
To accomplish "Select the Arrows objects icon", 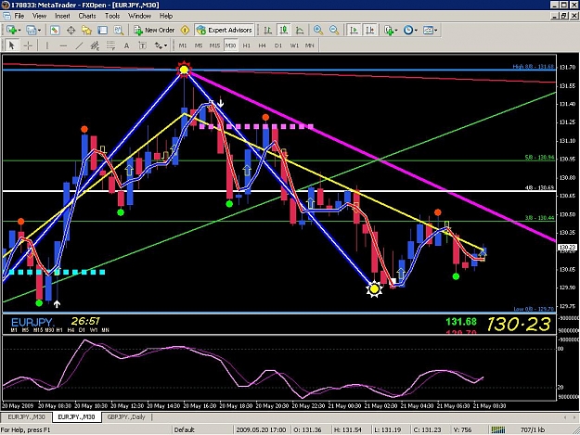I will [x=159, y=45].
